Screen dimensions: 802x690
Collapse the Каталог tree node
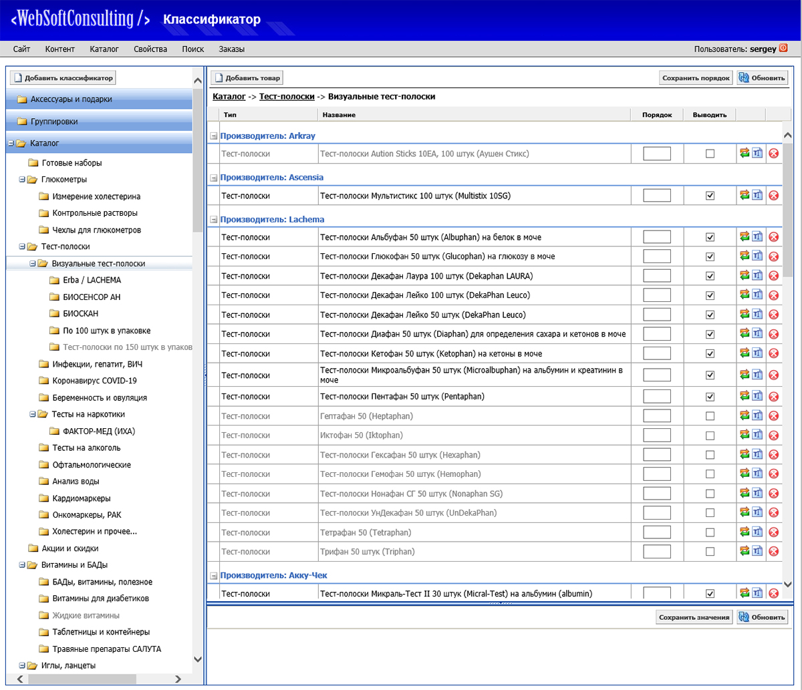pos(11,143)
